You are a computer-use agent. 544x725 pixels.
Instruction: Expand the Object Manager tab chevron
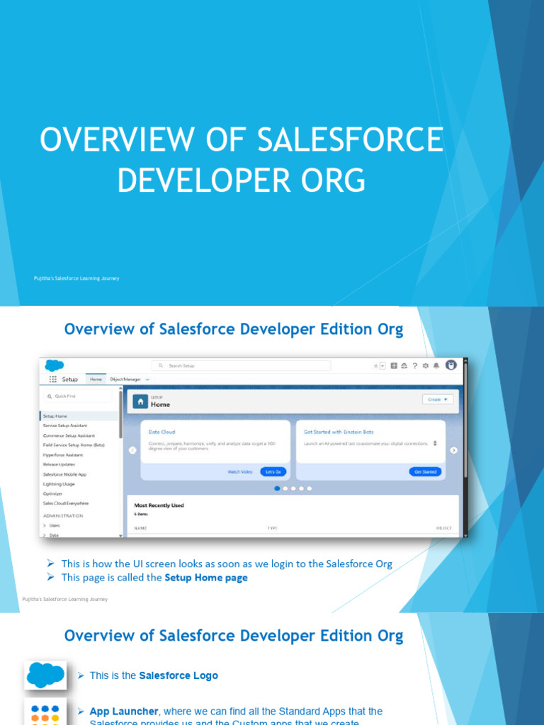tap(147, 379)
